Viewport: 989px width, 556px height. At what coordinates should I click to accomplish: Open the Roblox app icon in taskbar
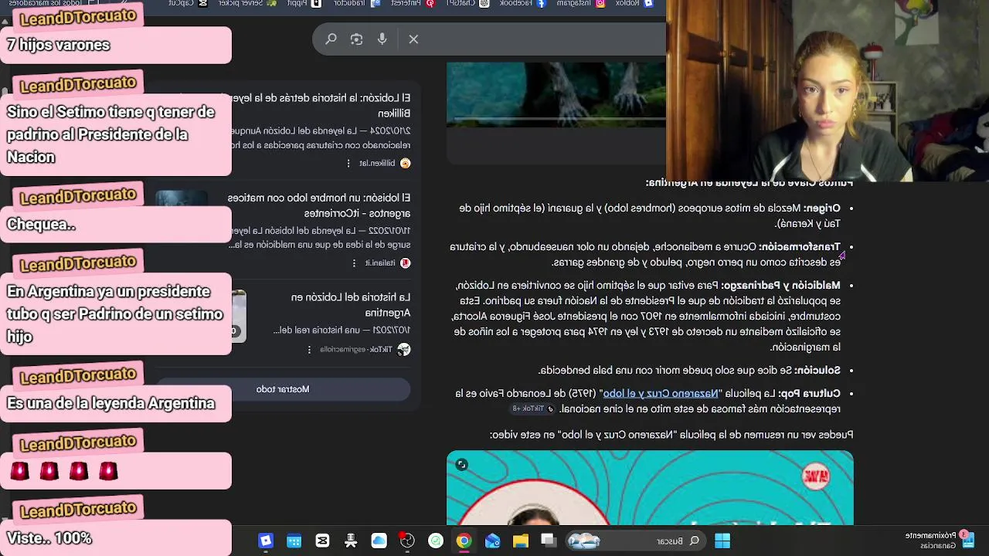pos(266,541)
